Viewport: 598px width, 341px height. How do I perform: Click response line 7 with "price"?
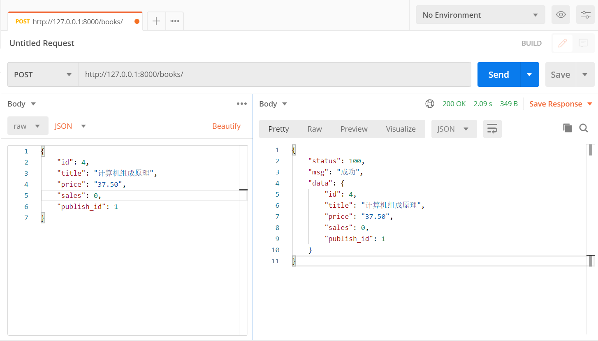359,216
